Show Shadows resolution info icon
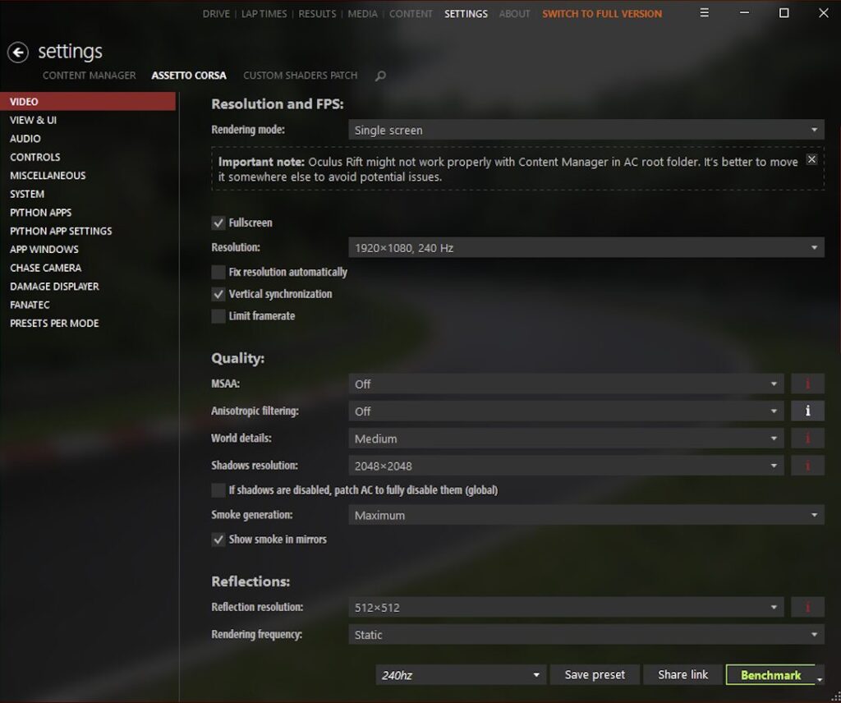Viewport: 841px width, 703px height. [x=808, y=466]
